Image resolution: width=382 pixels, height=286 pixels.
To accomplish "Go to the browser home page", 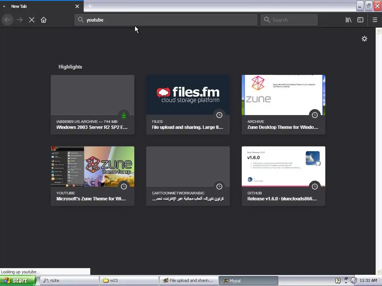I will pos(44,20).
